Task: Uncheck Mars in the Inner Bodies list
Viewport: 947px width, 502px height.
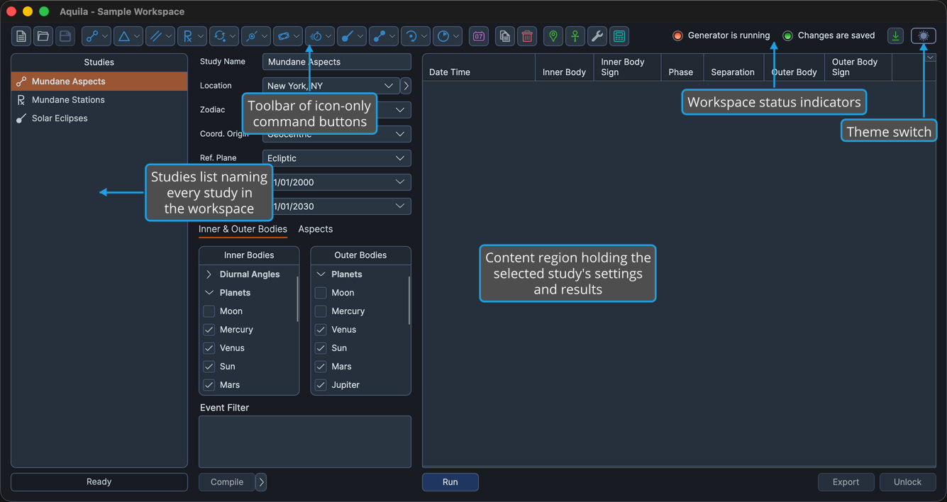Action: pos(209,385)
